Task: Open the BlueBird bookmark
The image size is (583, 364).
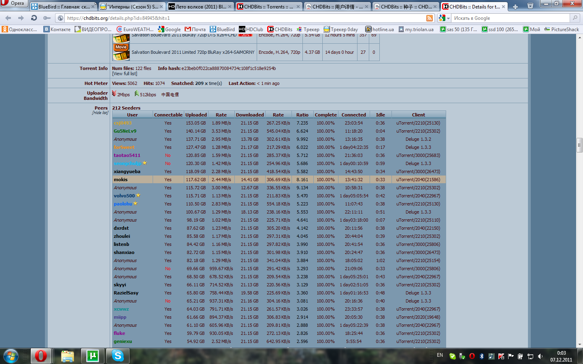Action: tap(222, 29)
